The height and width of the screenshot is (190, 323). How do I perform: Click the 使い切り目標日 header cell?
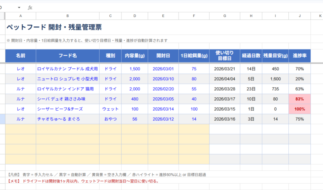coord(224,56)
